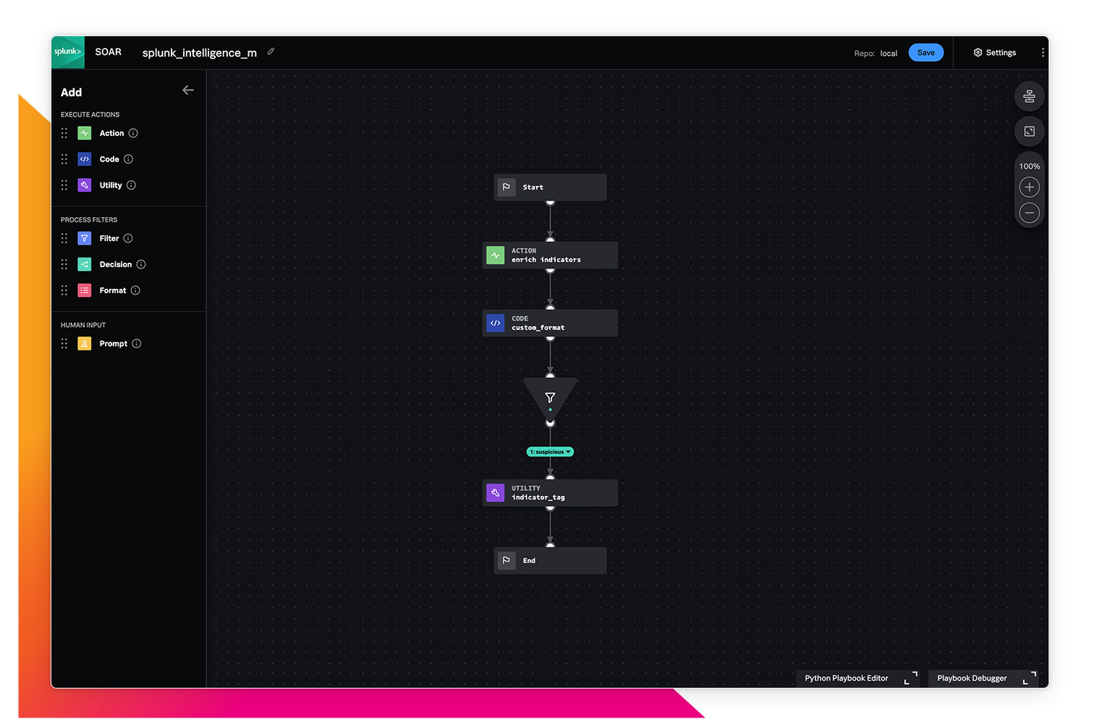Select the enrich indicators action node
1100x724 pixels.
click(550, 256)
